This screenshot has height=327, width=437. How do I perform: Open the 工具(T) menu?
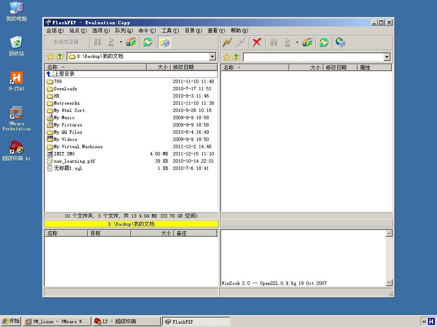(170, 31)
